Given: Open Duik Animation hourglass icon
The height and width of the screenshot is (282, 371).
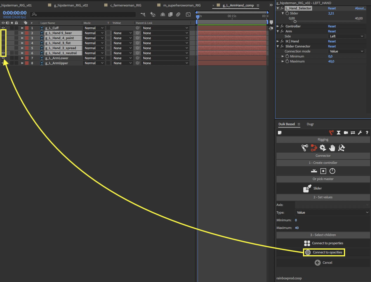Looking at the screenshot, I should coord(339,133).
